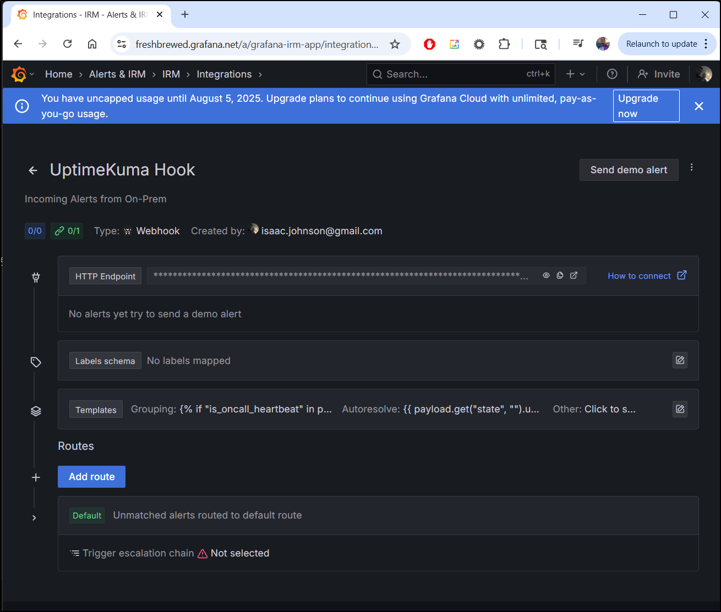Open the browser media control icon
This screenshot has width=721, height=612.
[x=578, y=43]
